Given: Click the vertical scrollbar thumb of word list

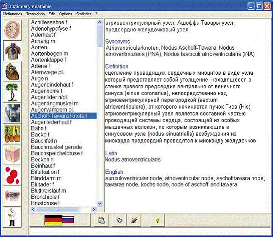Looking at the screenshot, I should point(100,36).
